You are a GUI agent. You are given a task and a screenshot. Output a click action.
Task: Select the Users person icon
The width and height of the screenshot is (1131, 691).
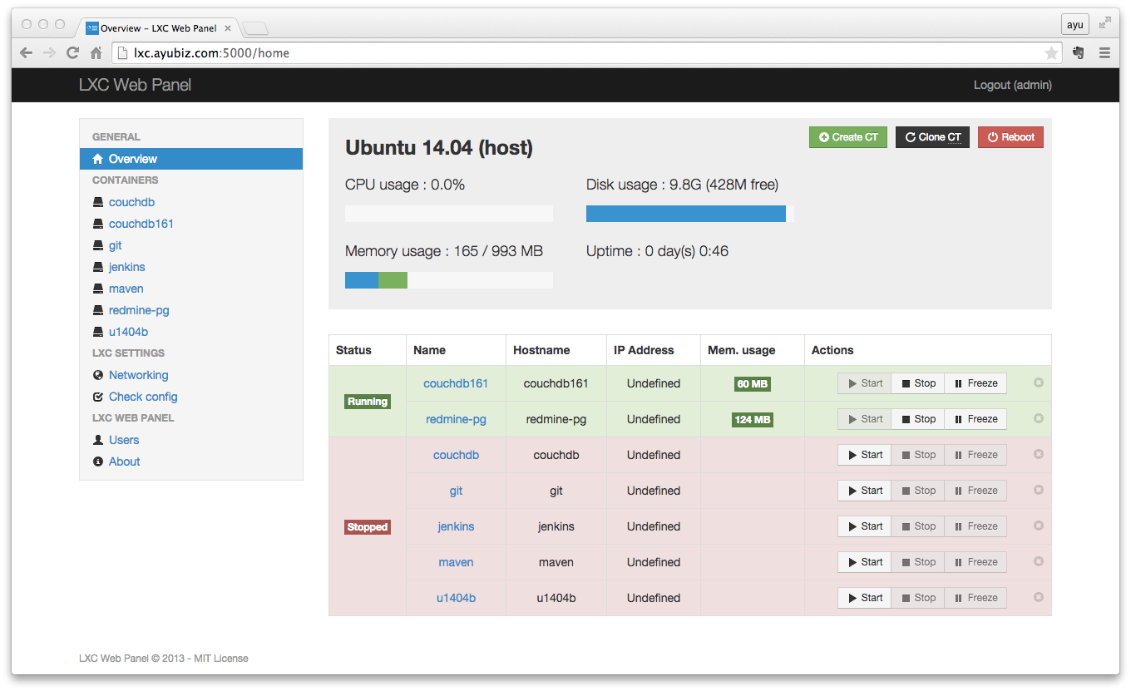(x=97, y=439)
